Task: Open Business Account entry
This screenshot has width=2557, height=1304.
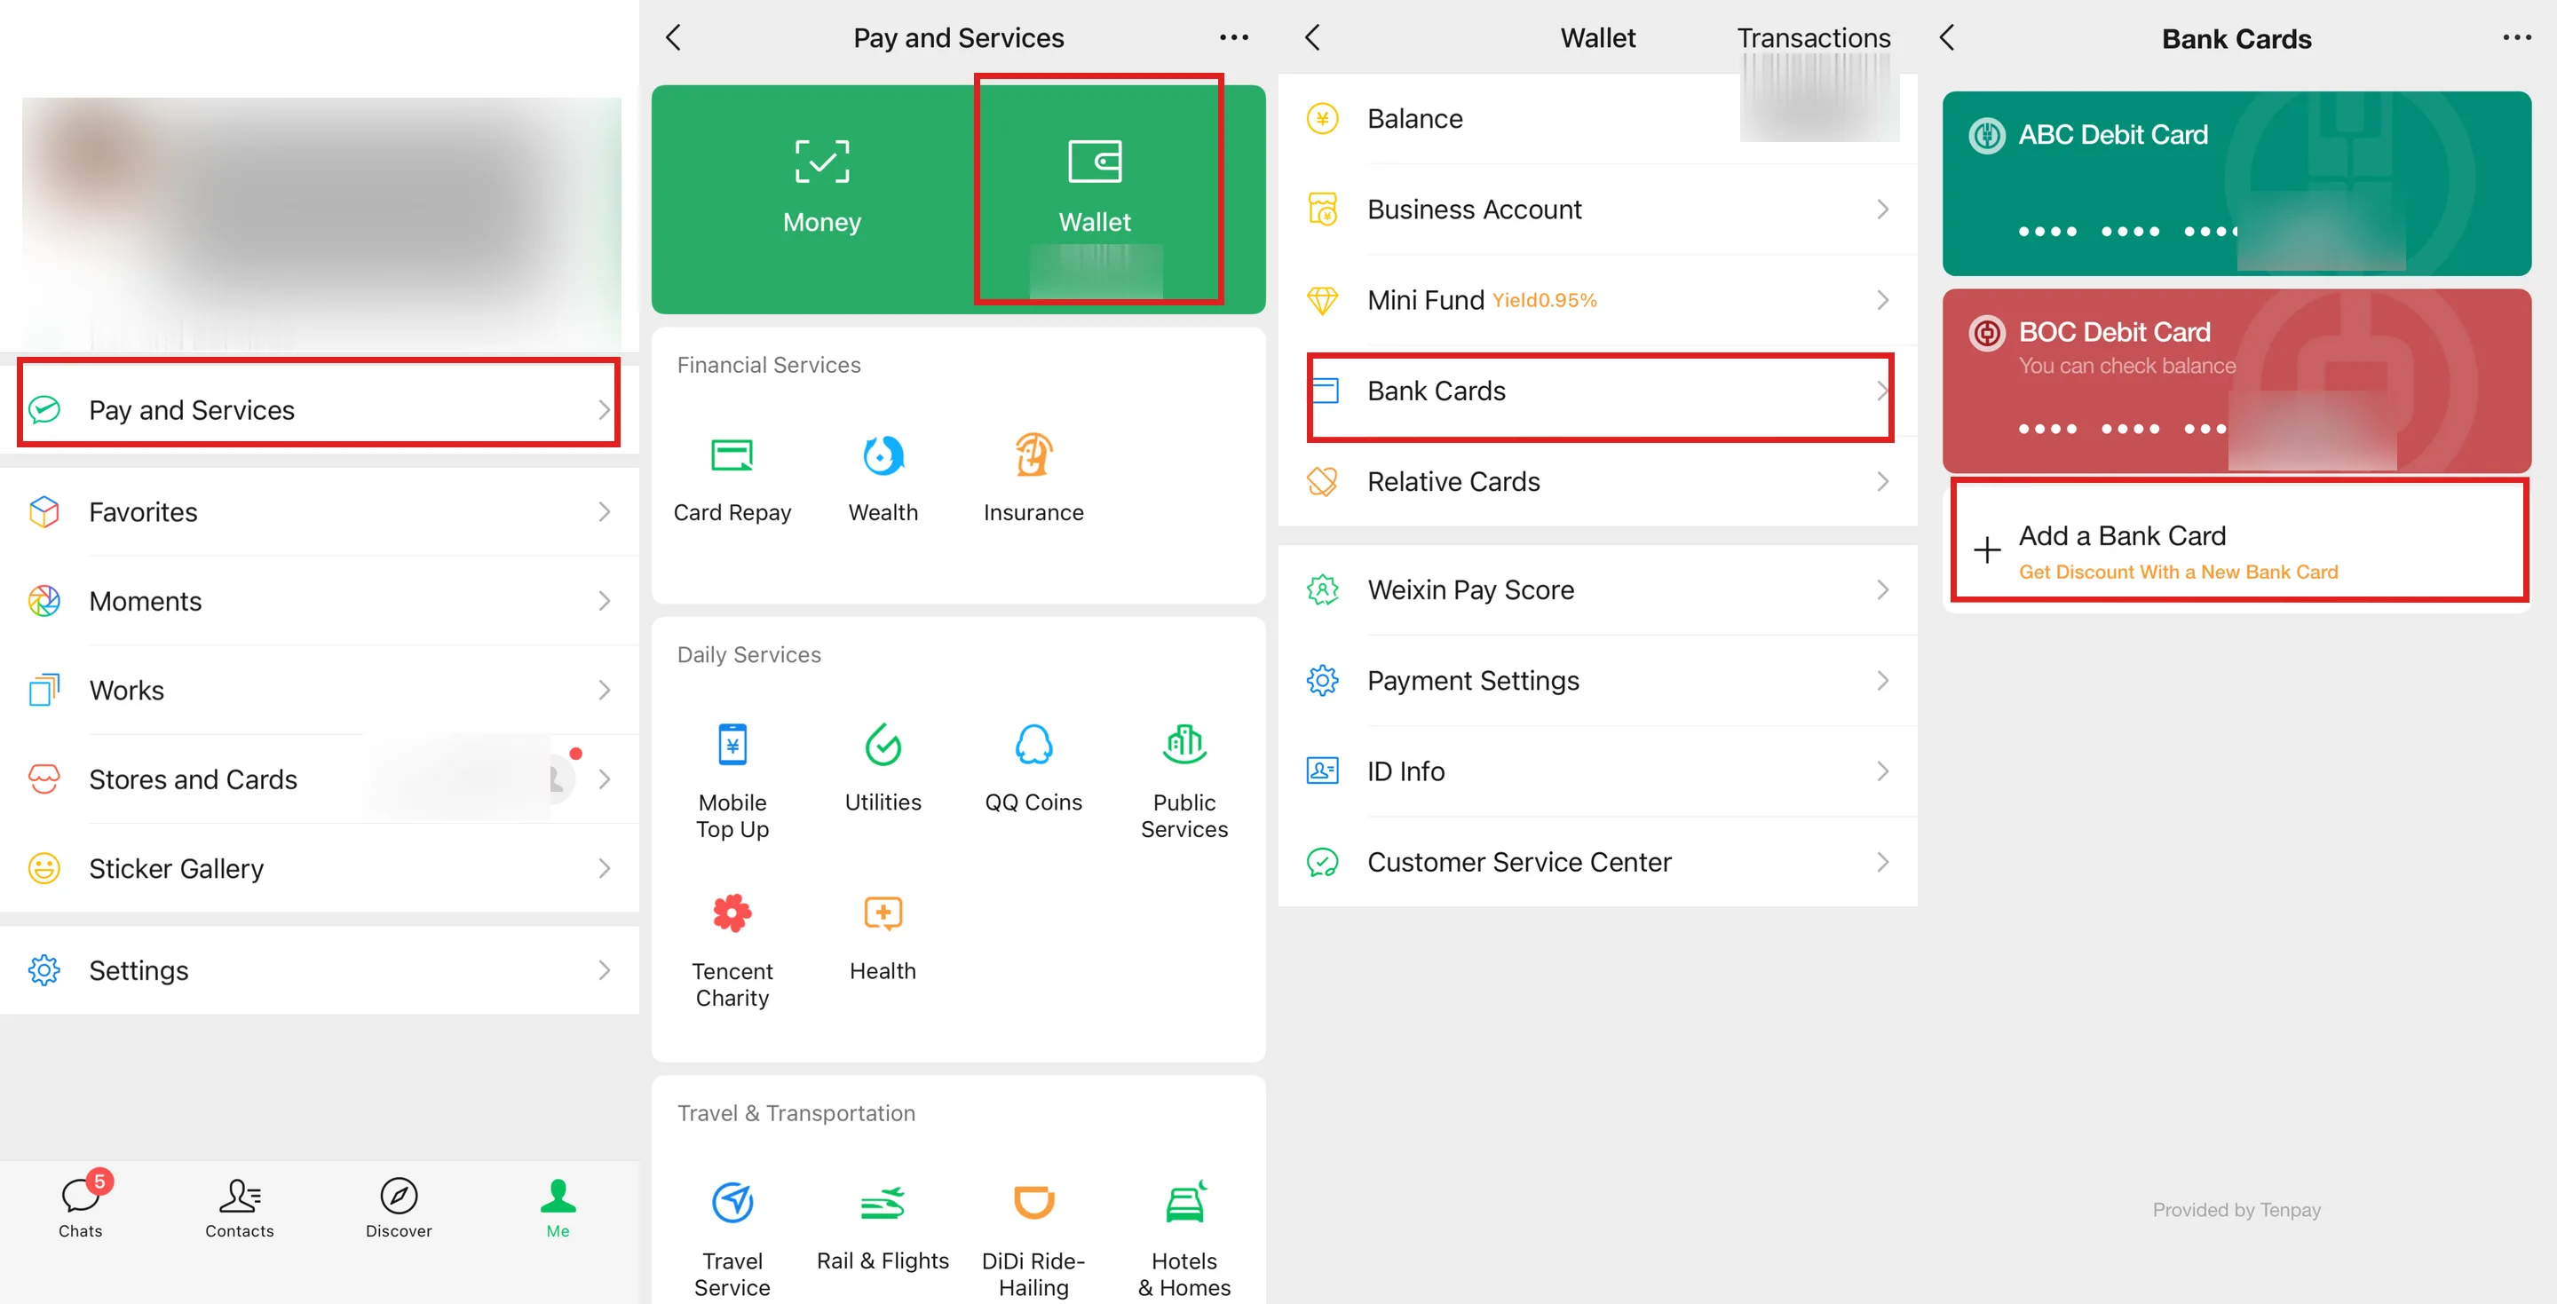Action: (1597, 209)
